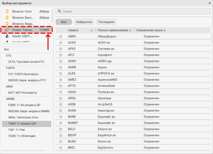Open TQOB: Т+ Облигации board
The image size is (213, 154).
tap(22, 136)
